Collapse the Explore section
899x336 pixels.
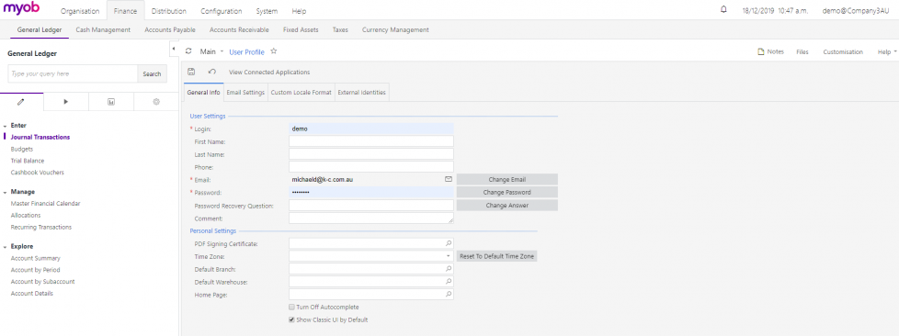point(6,247)
